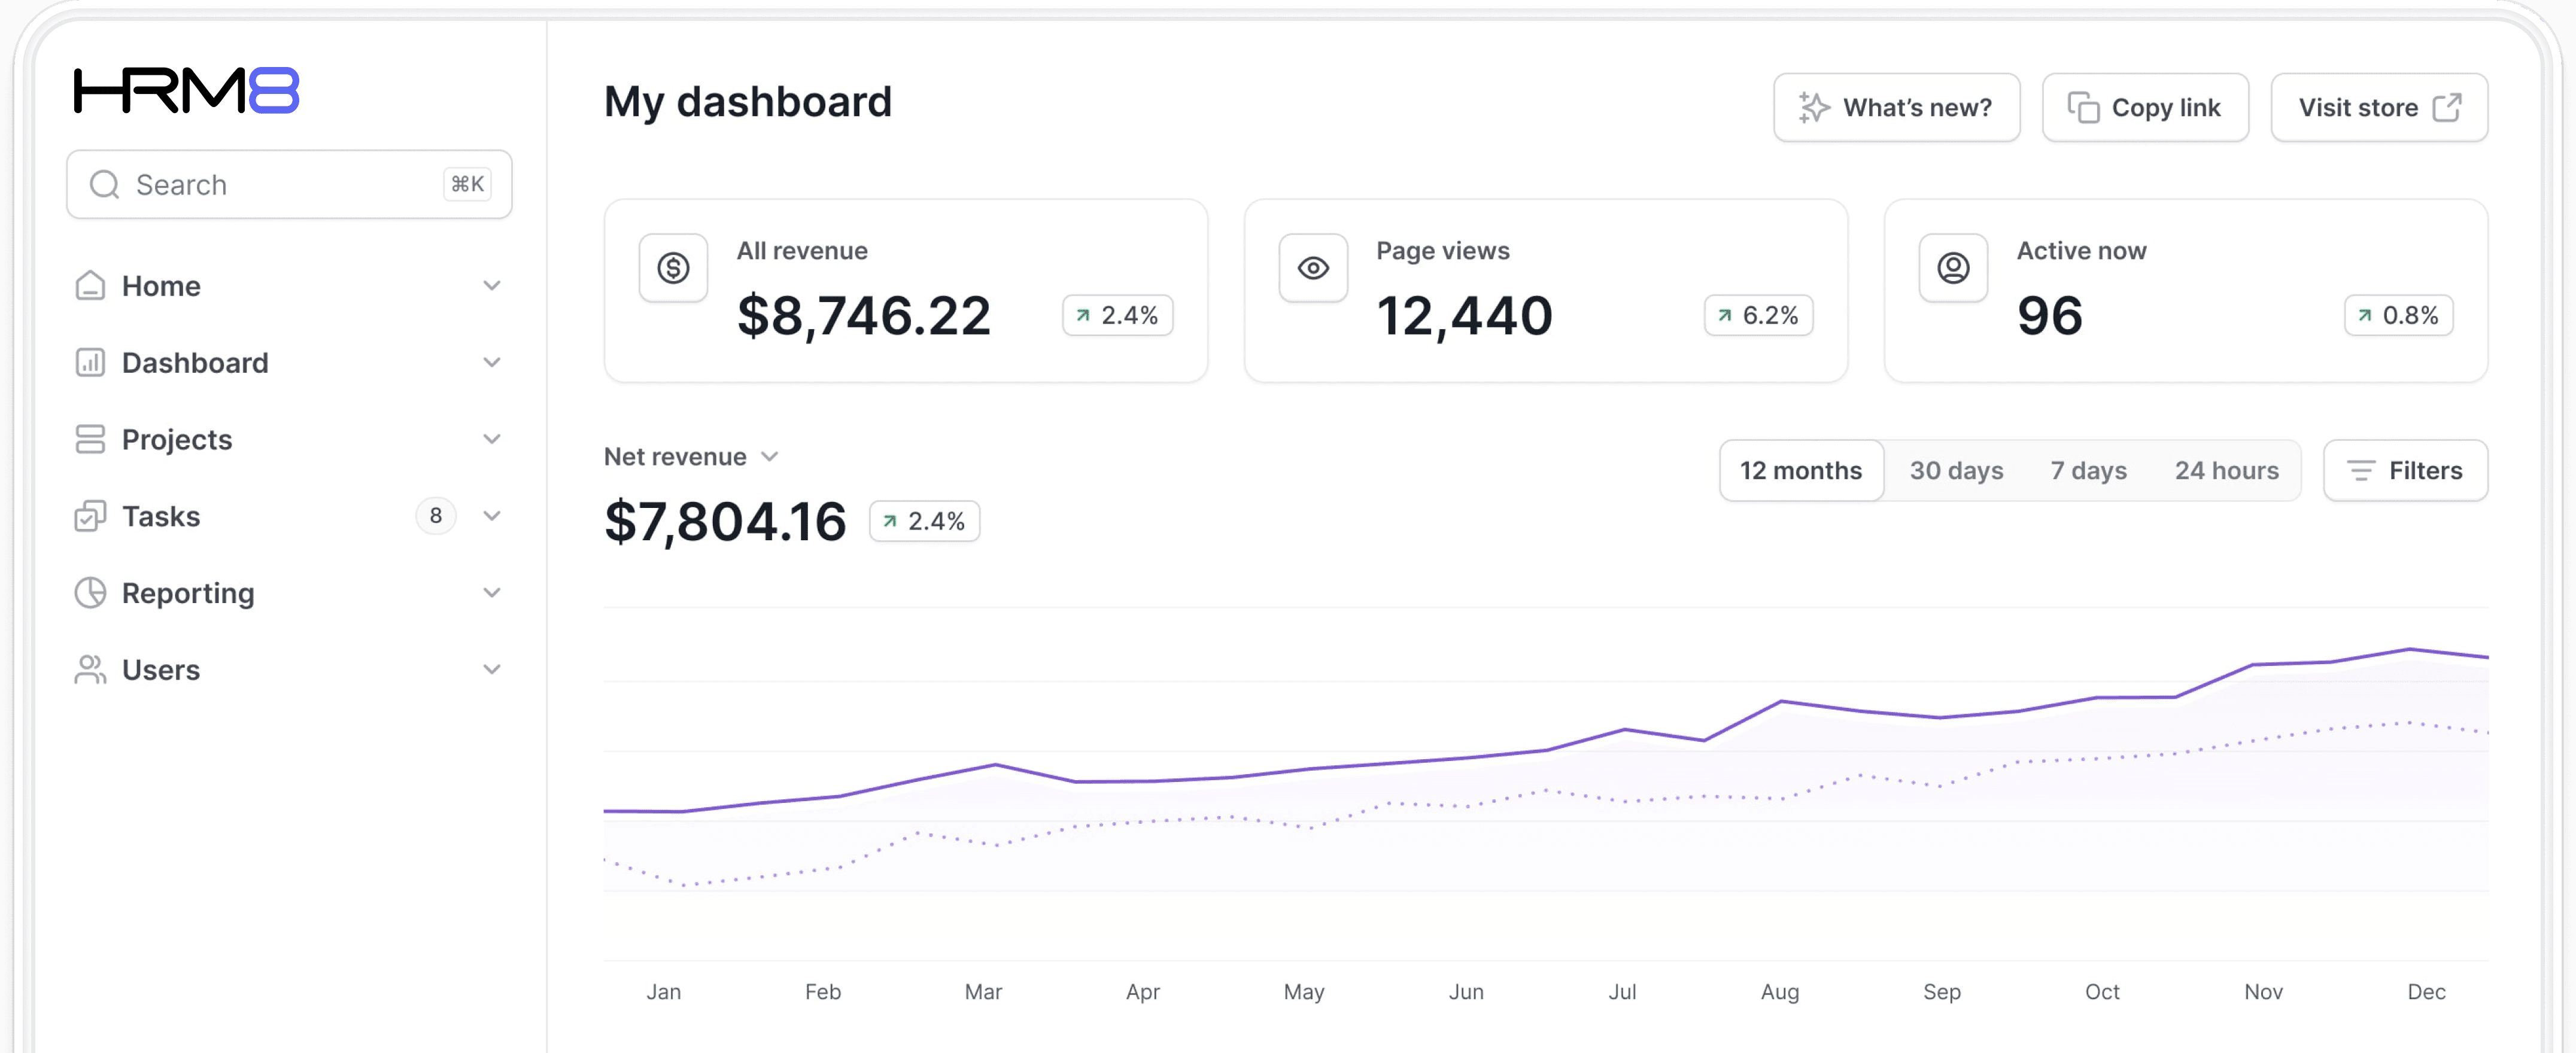The height and width of the screenshot is (1053, 2576).
Task: Click the user circle Active now icon
Action: click(x=1952, y=268)
